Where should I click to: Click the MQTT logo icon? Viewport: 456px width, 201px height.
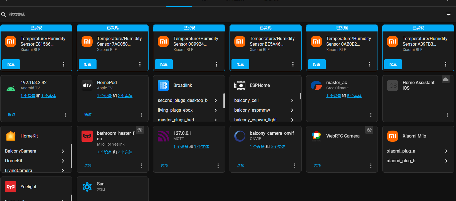coord(163,136)
